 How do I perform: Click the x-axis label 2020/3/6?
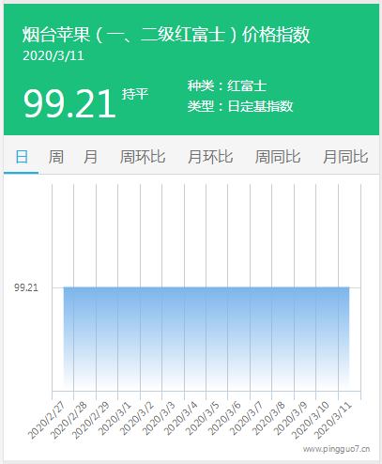pyautogui.click(x=224, y=419)
